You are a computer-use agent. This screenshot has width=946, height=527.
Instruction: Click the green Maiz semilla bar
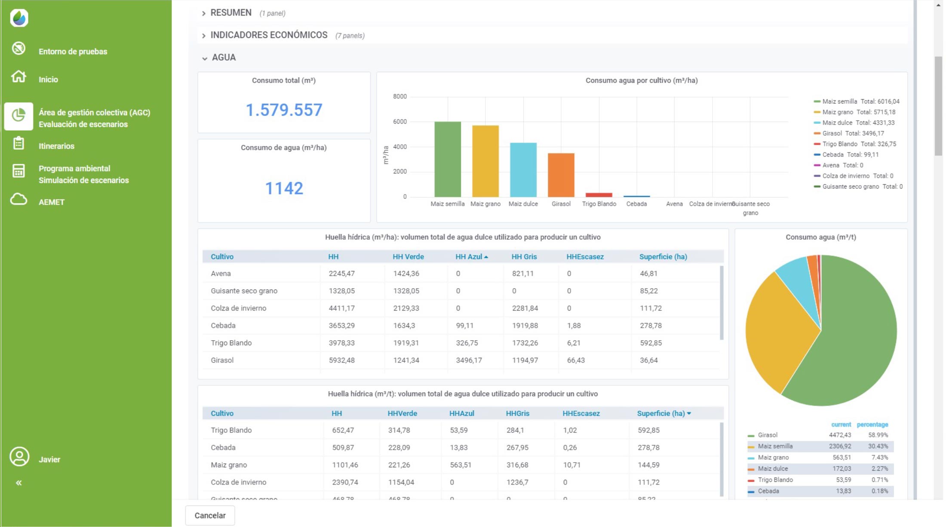point(448,159)
